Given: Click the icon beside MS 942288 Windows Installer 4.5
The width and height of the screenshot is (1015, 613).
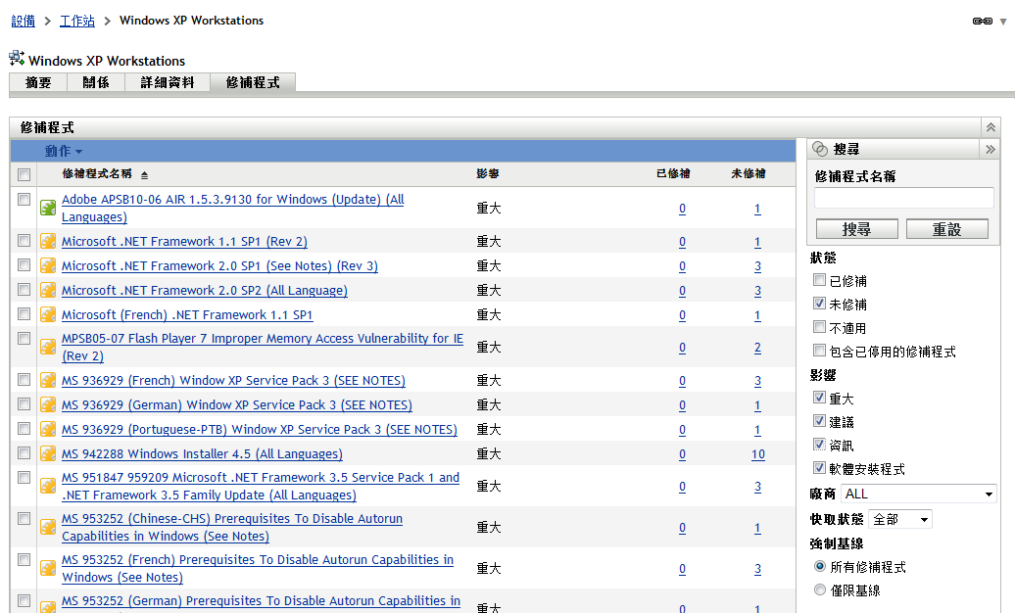Looking at the screenshot, I should click(48, 454).
